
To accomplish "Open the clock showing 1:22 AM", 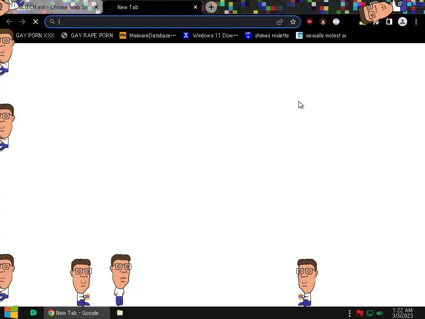I will (x=403, y=313).
